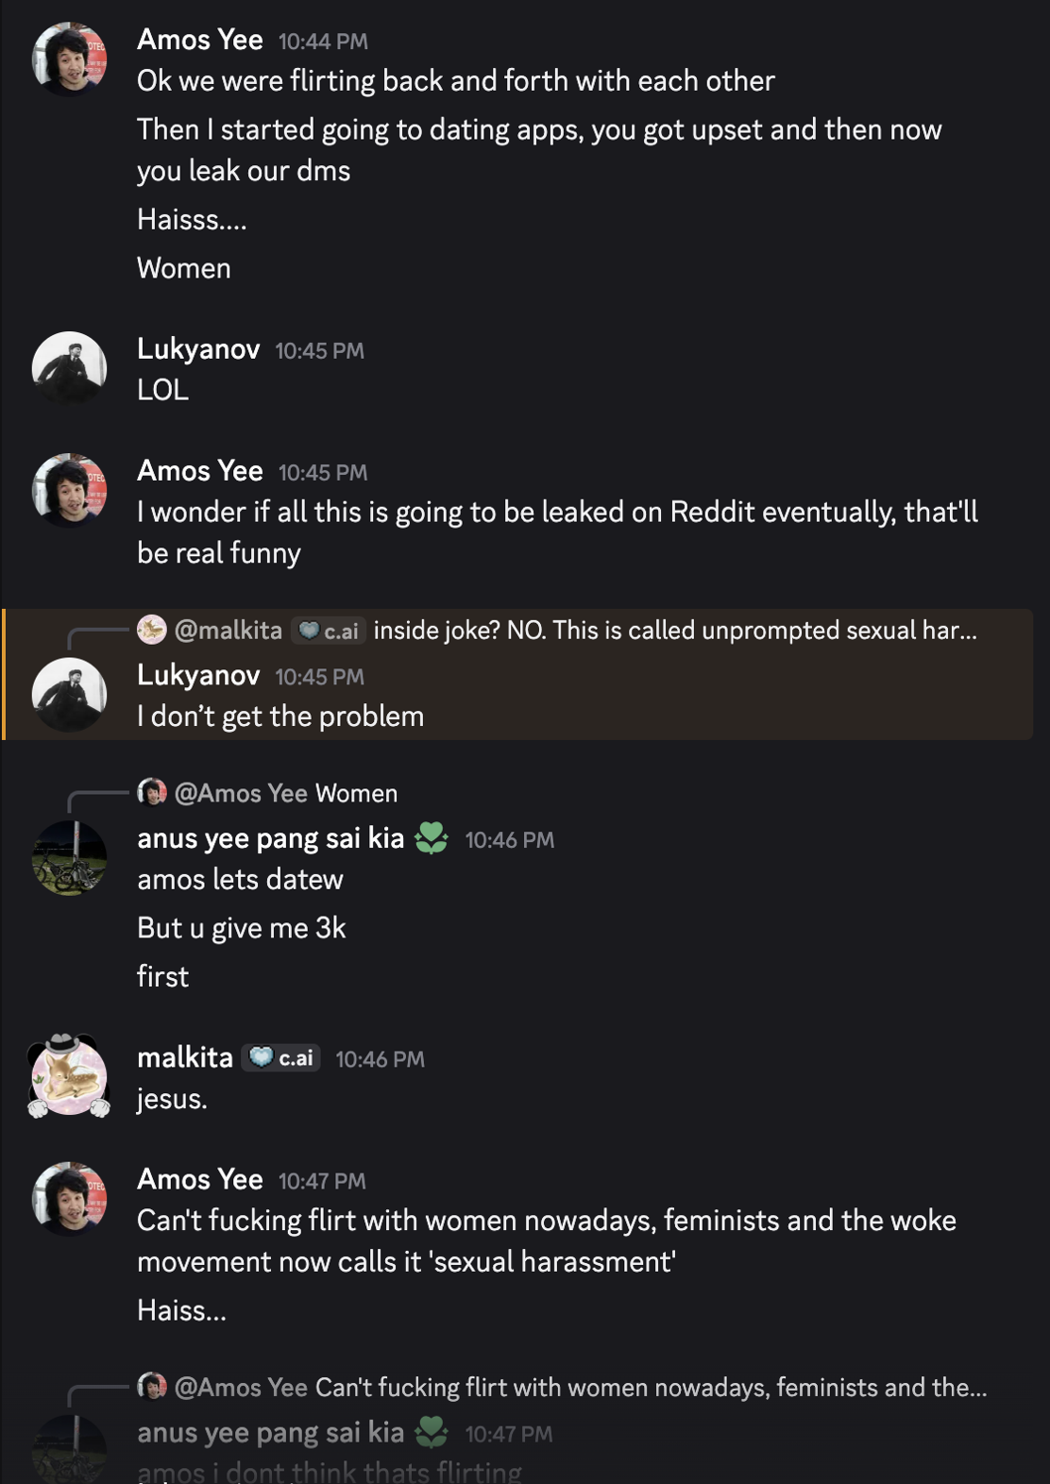This screenshot has width=1050, height=1484.
Task: Open the bicycle avatar beside "amos lets datew"
Action: coord(69,857)
